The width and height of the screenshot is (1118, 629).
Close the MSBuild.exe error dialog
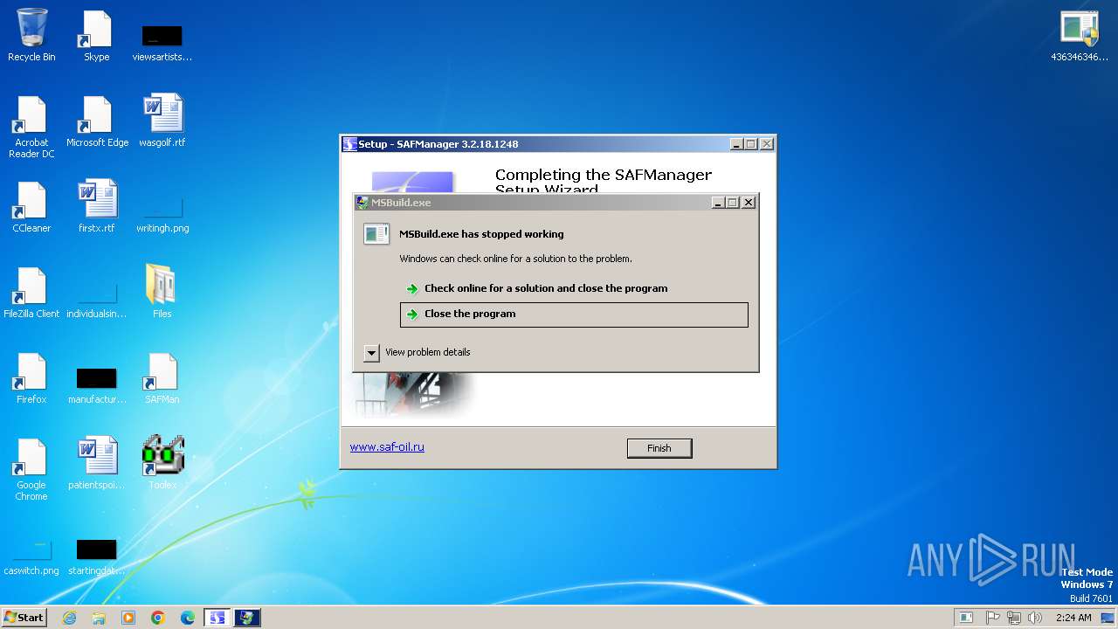749,203
